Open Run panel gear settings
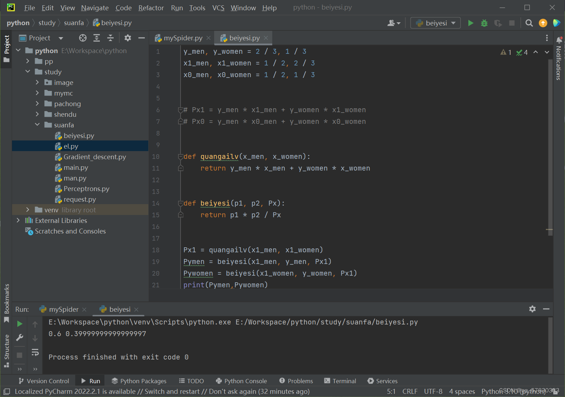Screen dimensions: 565x397 coord(532,309)
